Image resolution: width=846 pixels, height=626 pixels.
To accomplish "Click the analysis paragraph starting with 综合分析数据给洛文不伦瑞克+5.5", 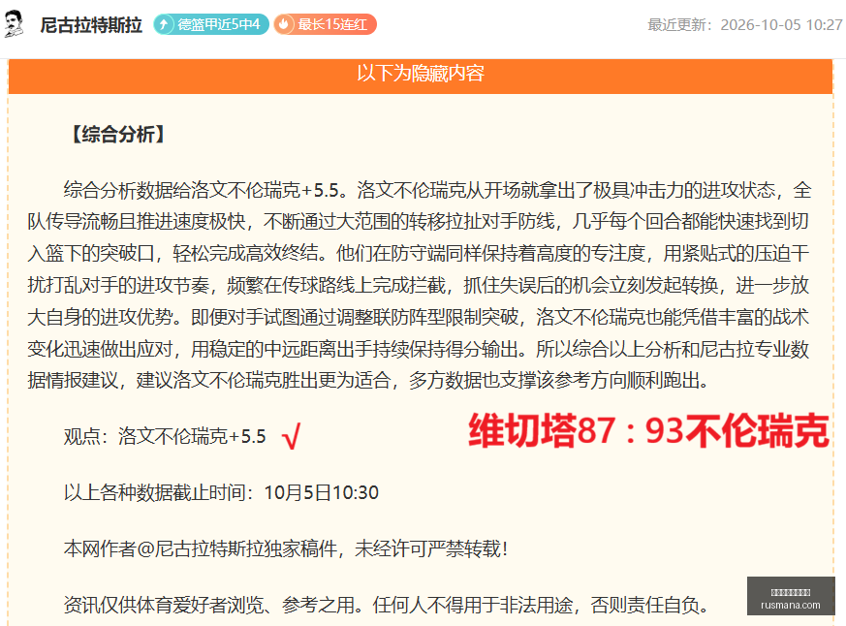I will click(x=420, y=286).
